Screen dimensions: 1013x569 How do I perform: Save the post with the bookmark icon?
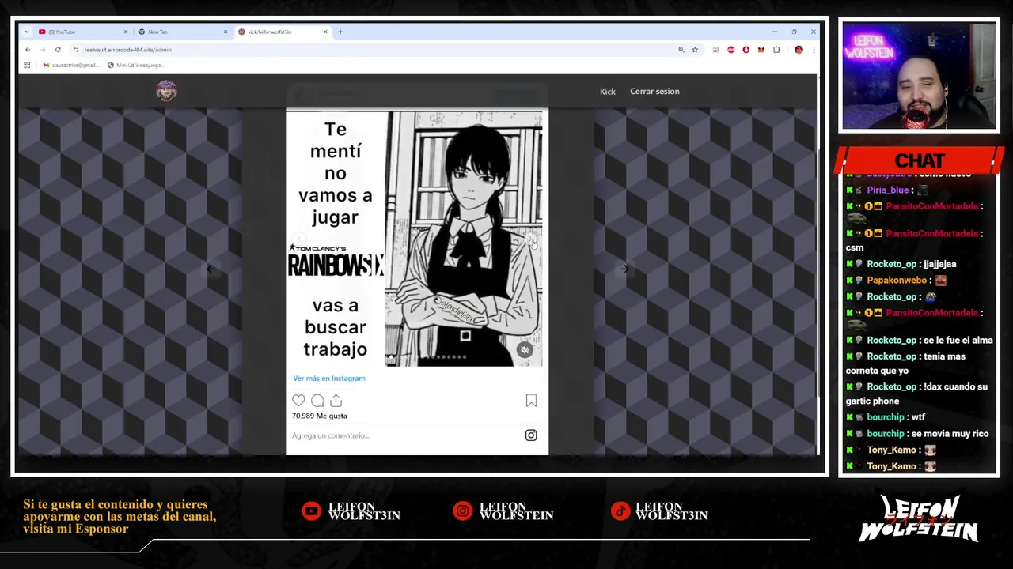pyautogui.click(x=531, y=401)
